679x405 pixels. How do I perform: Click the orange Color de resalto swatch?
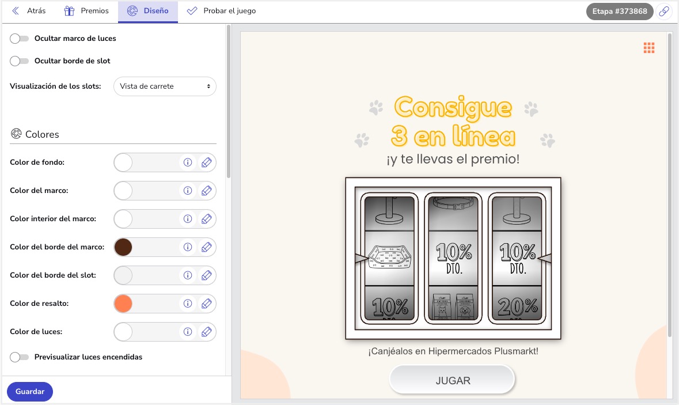pos(123,303)
